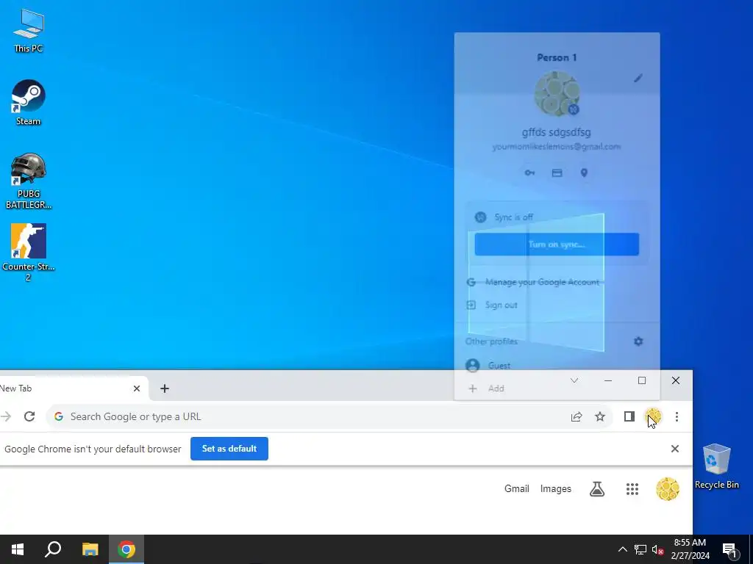Click the muted volume tray icon

click(x=657, y=549)
